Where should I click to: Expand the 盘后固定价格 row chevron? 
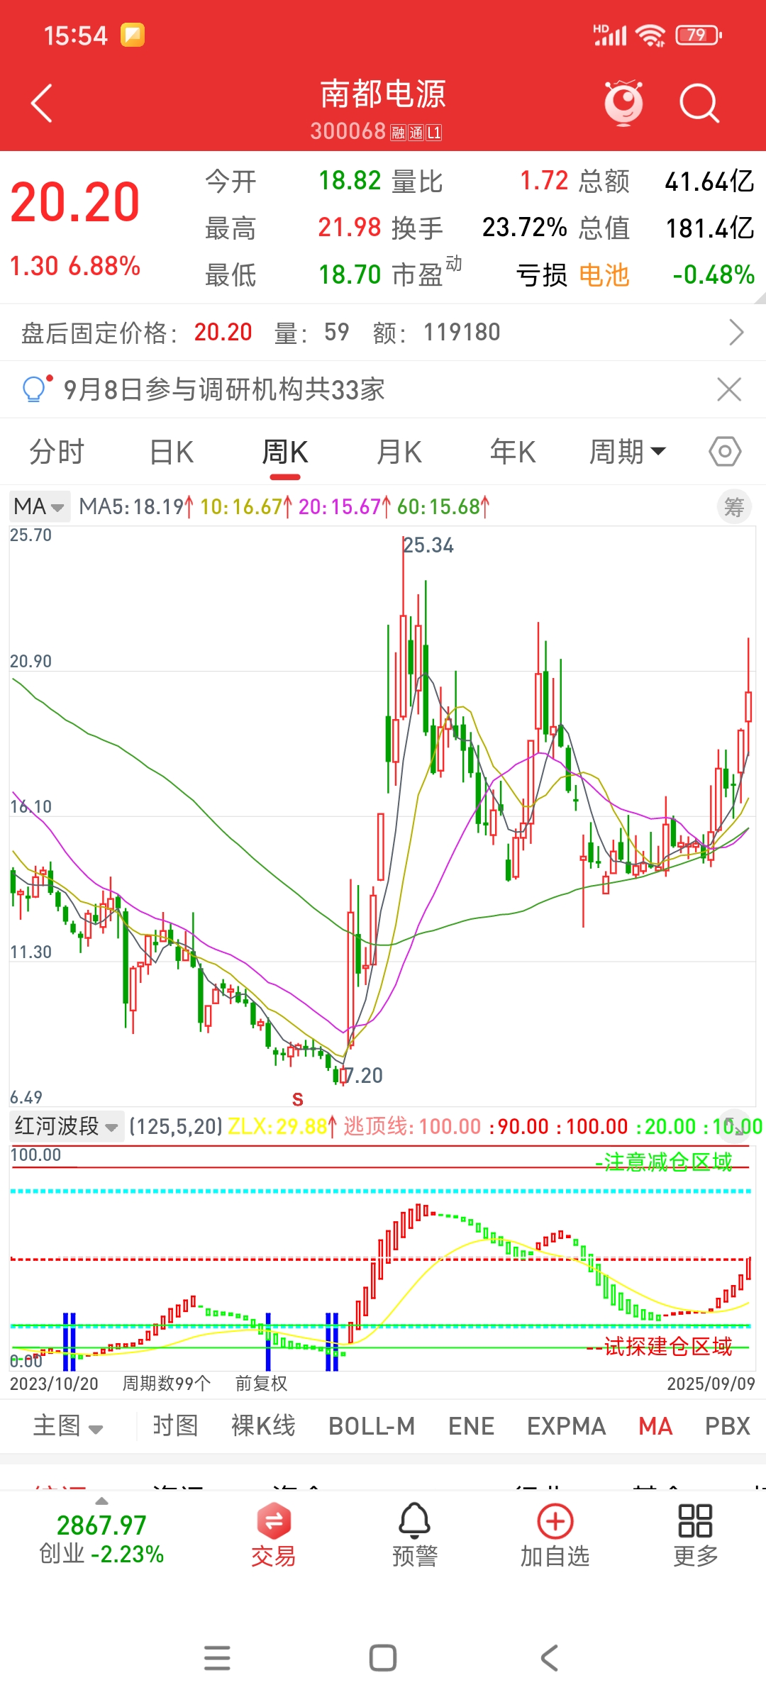[736, 332]
